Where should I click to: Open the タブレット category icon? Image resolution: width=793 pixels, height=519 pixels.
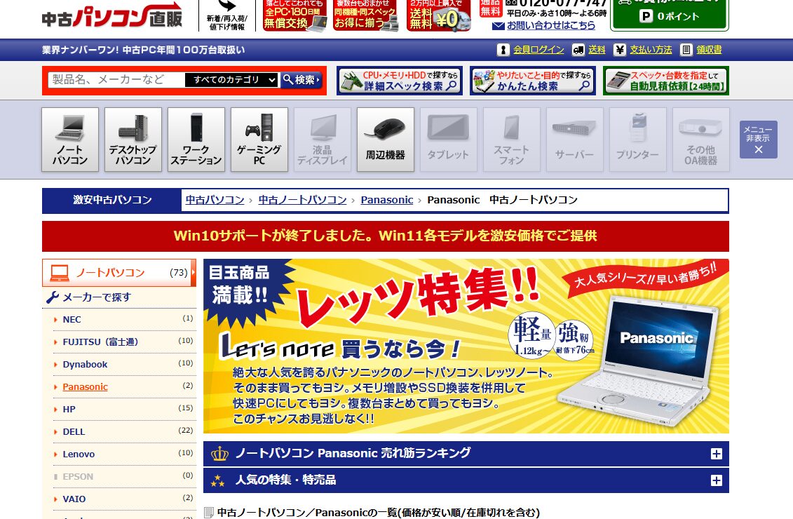448,139
